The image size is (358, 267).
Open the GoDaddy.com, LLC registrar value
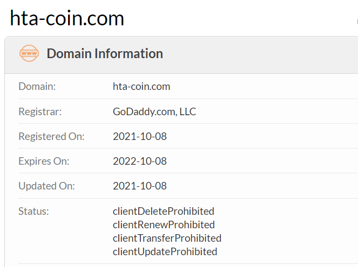pyautogui.click(x=154, y=111)
